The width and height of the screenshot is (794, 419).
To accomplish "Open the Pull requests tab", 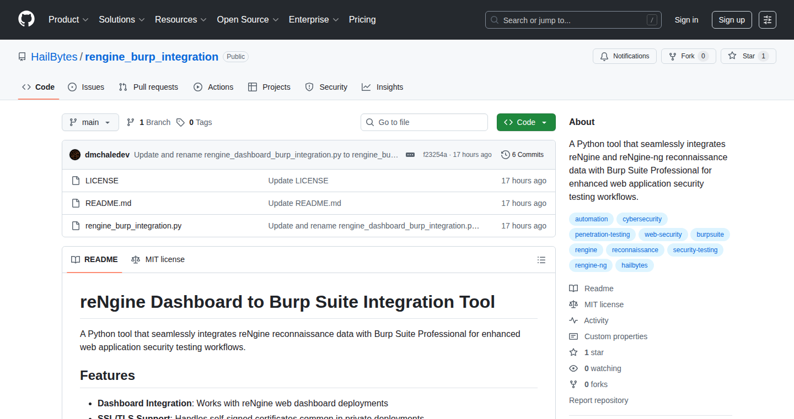I will [148, 87].
